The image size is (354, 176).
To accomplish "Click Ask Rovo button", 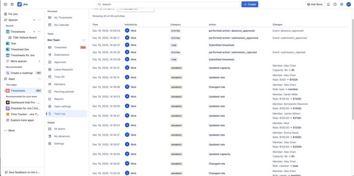I will 315,4.
